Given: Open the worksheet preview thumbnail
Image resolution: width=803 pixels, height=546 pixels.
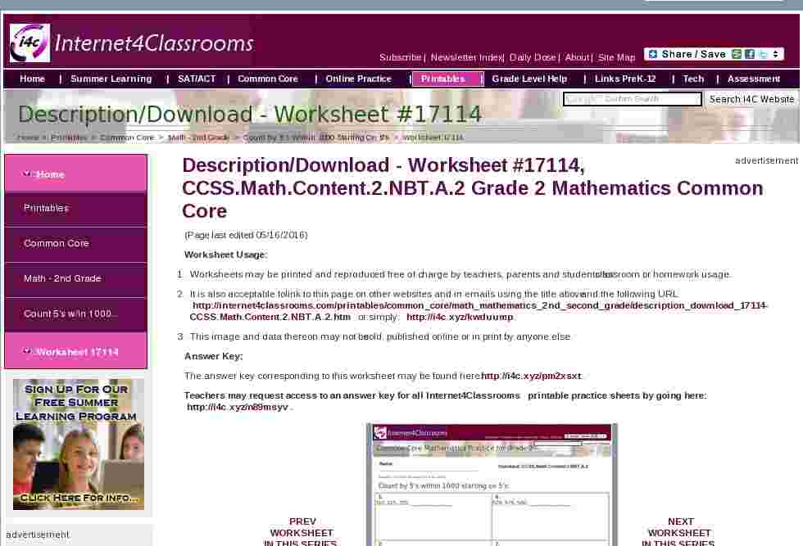Looking at the screenshot, I should click(x=492, y=485).
